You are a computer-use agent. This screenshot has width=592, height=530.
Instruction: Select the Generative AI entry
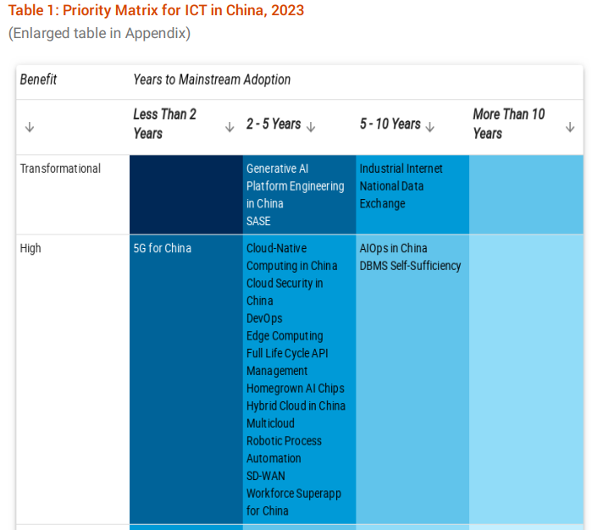[278, 168]
